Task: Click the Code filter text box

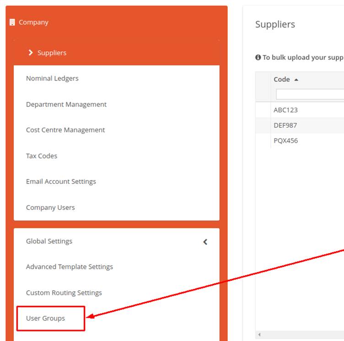Action: (310, 94)
